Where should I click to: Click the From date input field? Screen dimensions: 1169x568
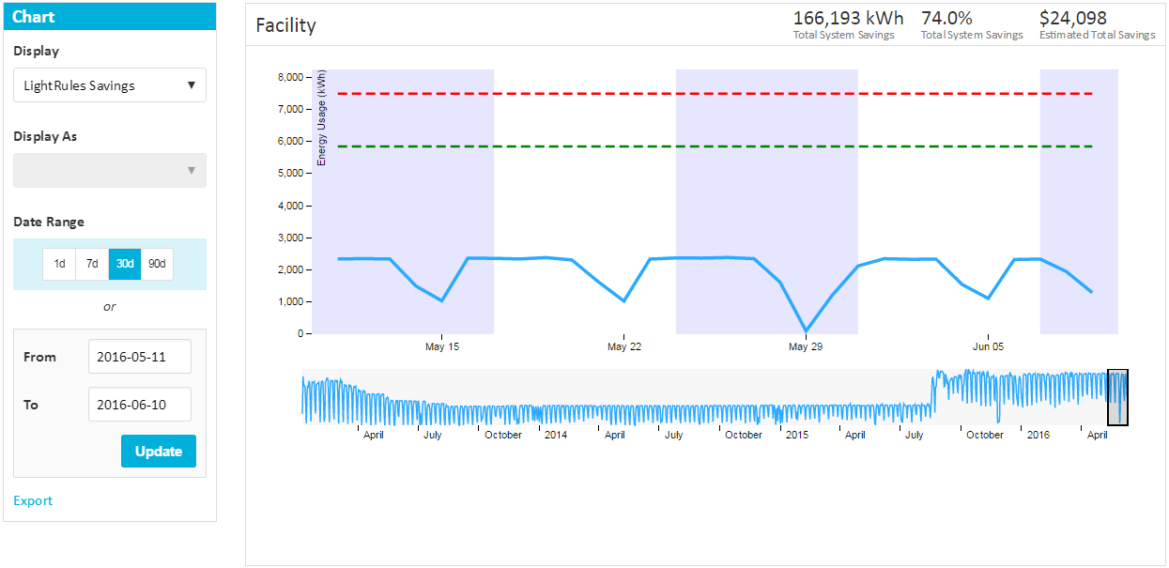[x=140, y=357]
